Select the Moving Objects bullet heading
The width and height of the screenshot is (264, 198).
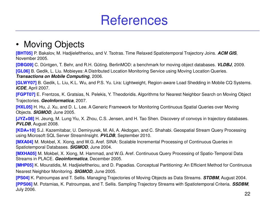(x=54, y=44)
